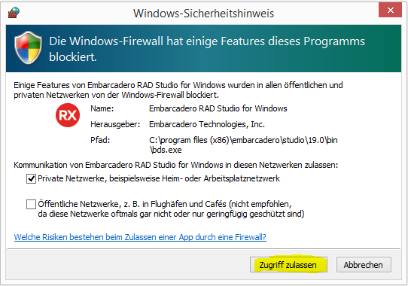The image size is (408, 286).
Task: Close the Windows-Sicherheitshinweis dialog
Action: [x=390, y=11]
